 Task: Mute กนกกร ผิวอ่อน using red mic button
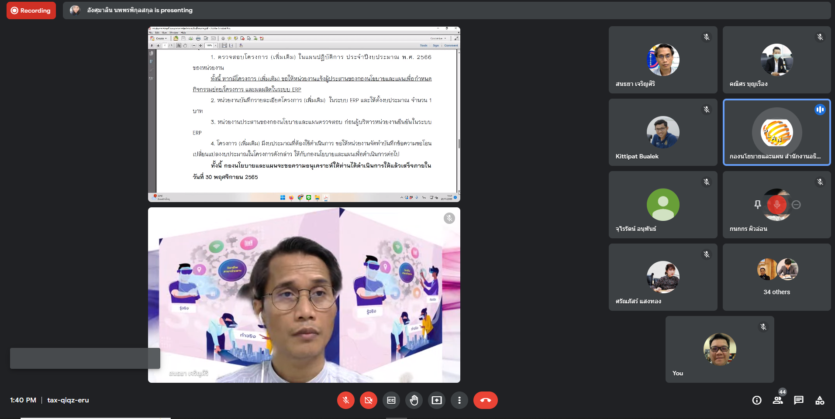tap(776, 205)
